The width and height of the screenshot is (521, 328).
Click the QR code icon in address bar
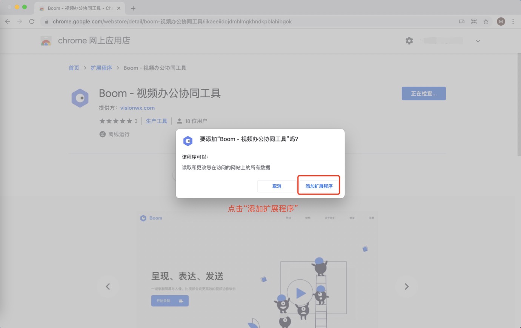click(x=474, y=21)
